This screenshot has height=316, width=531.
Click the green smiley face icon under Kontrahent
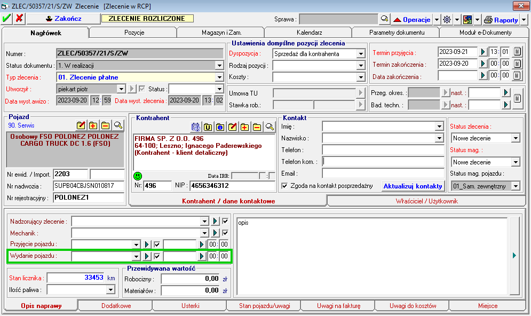pos(138,176)
